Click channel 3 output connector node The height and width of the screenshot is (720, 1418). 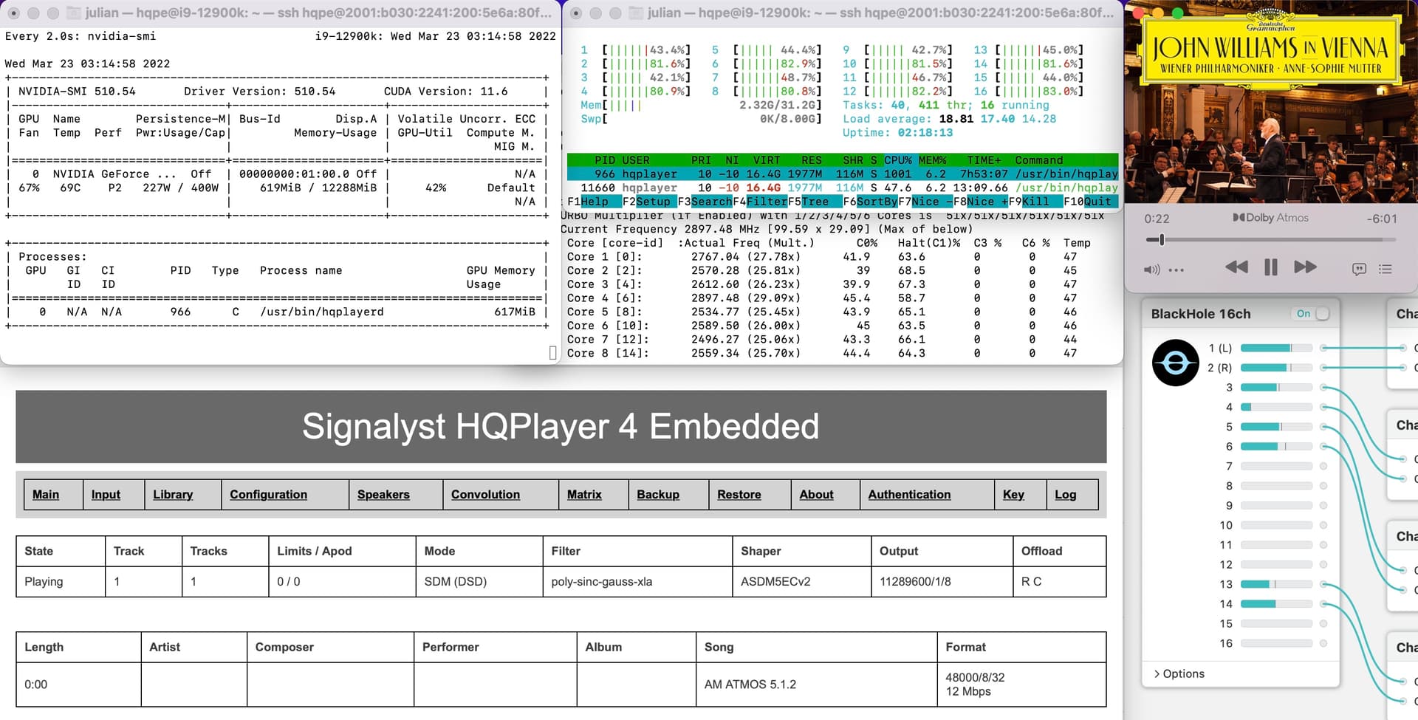pos(1323,387)
